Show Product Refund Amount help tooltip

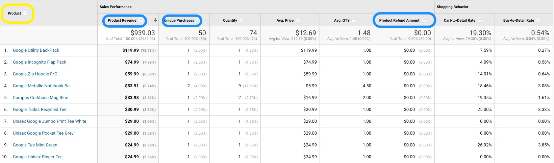coord(424,20)
